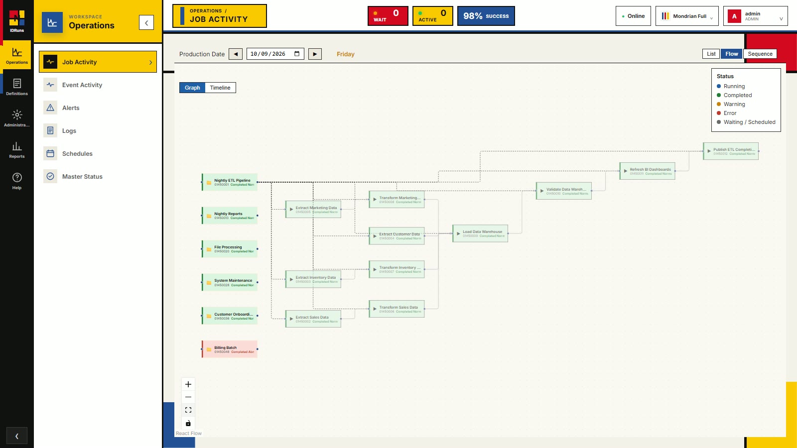Click the IDRuns logo
This screenshot has height=448, width=797.
pos(16,21)
